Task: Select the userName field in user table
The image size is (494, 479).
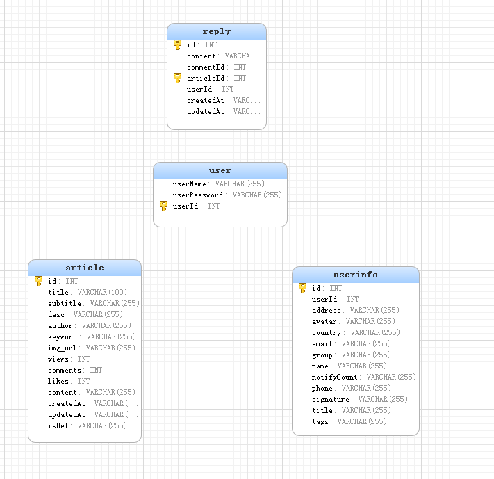Action: pyautogui.click(x=220, y=184)
